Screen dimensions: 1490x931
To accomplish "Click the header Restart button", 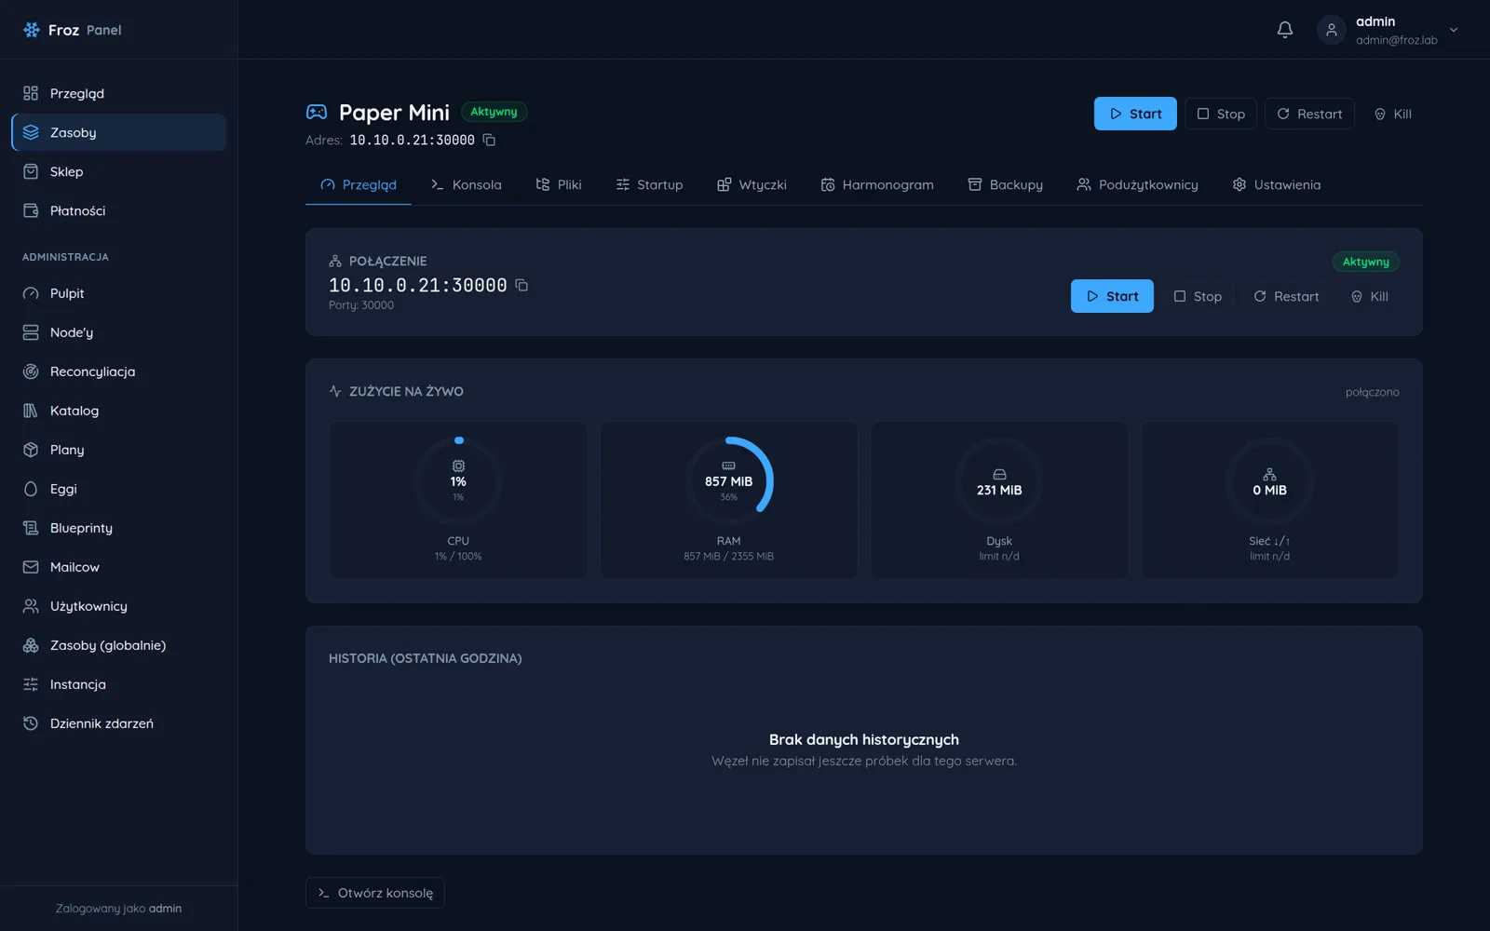I will [1309, 114].
